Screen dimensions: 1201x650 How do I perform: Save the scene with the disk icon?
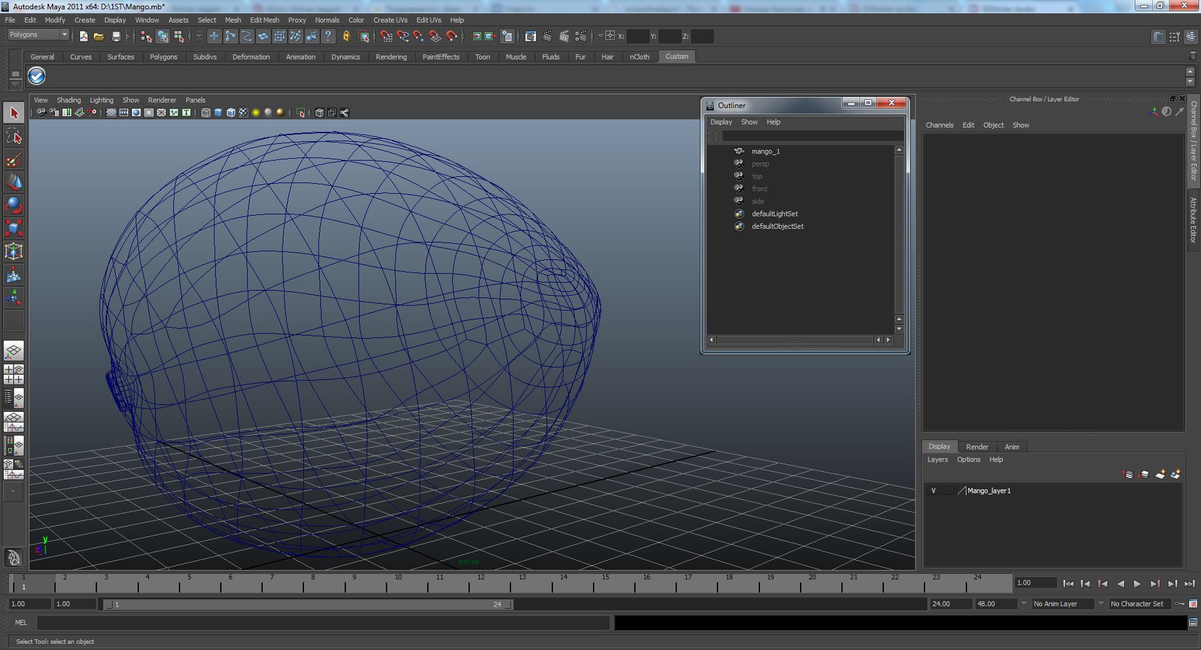116,36
